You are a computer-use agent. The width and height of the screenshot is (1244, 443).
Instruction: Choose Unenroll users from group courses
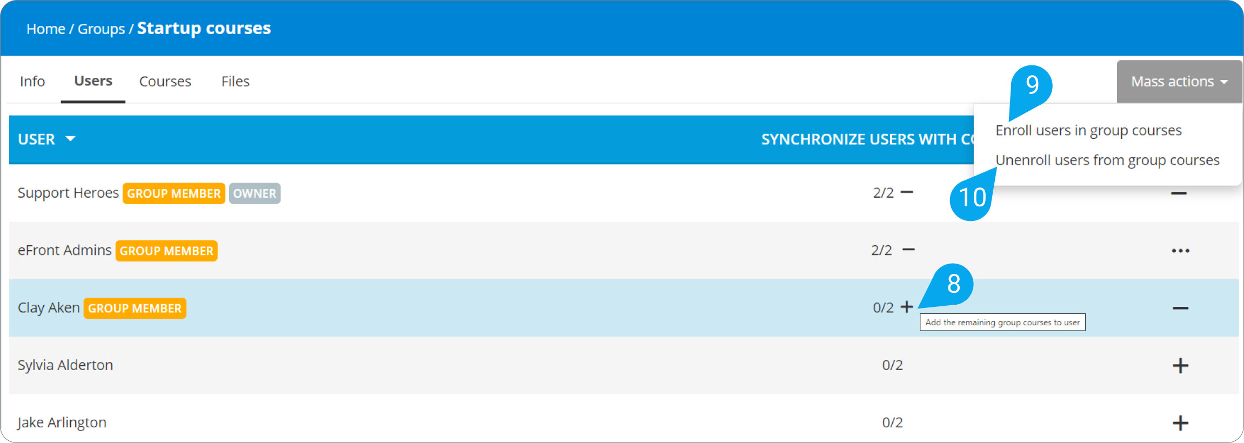1107,160
